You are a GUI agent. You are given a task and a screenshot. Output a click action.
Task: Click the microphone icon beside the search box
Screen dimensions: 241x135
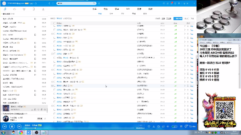(x=99, y=3)
